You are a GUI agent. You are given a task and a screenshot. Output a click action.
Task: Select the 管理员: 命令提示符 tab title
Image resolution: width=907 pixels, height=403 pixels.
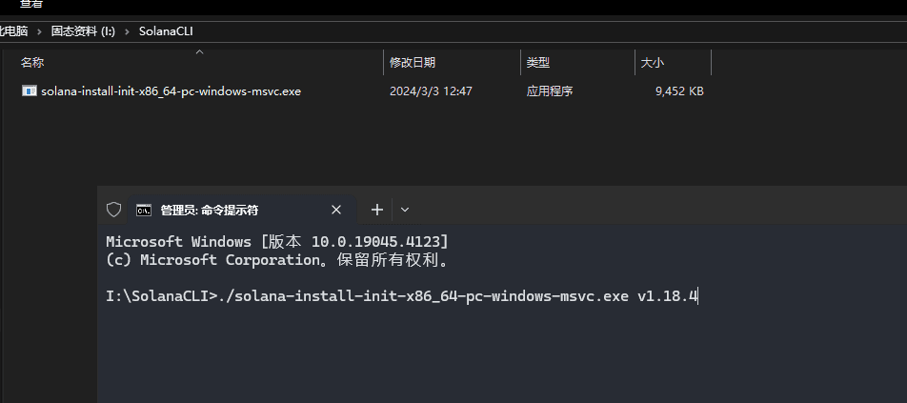[210, 210]
